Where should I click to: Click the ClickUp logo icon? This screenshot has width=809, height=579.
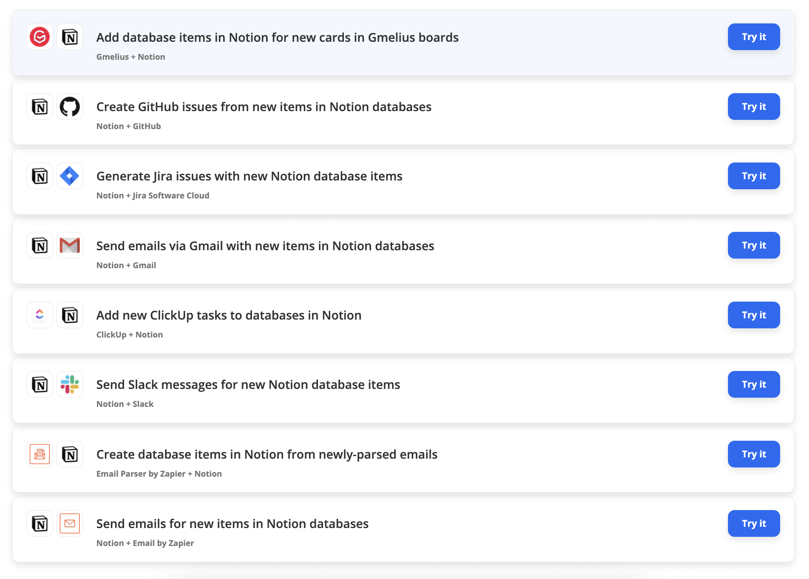tap(40, 315)
